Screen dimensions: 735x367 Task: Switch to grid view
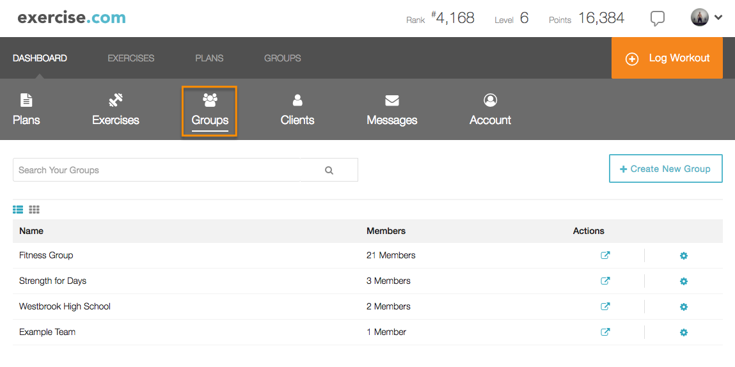point(34,210)
